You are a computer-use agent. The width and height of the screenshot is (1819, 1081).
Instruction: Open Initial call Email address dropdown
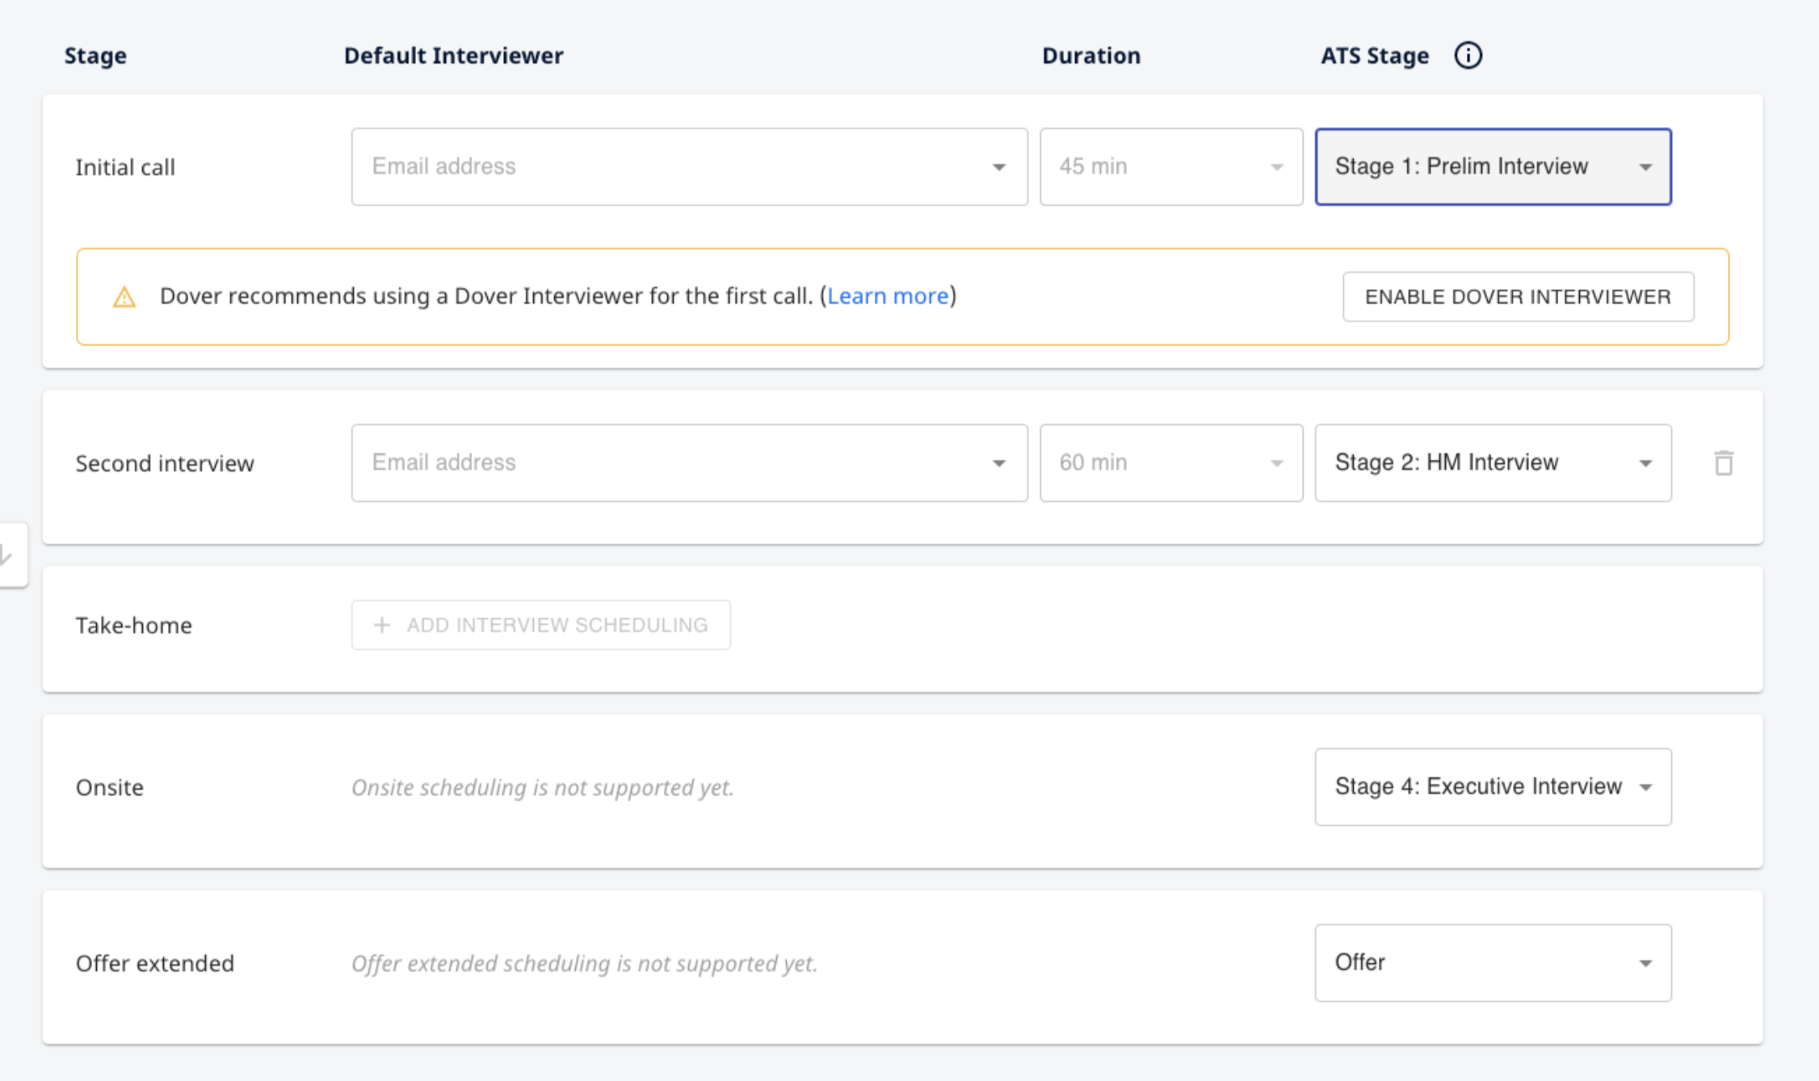(x=689, y=166)
